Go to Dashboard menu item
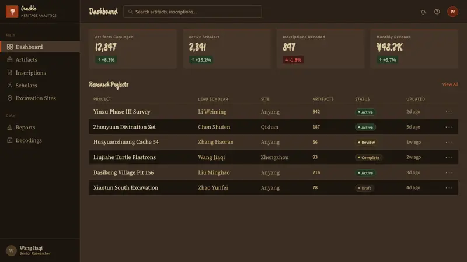467x262 pixels. [40, 47]
